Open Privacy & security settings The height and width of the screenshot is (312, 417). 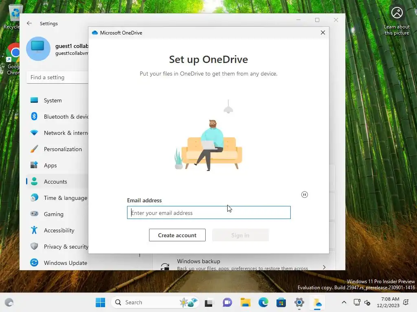[x=57, y=247]
